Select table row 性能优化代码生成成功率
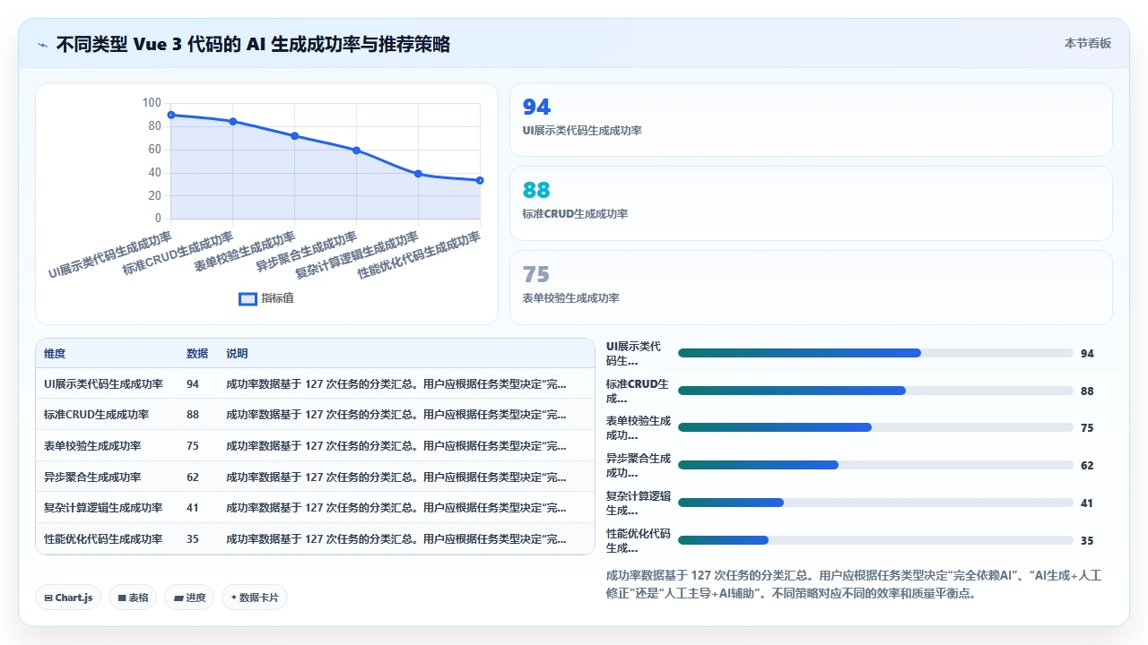The height and width of the screenshot is (645, 1148). click(x=315, y=538)
